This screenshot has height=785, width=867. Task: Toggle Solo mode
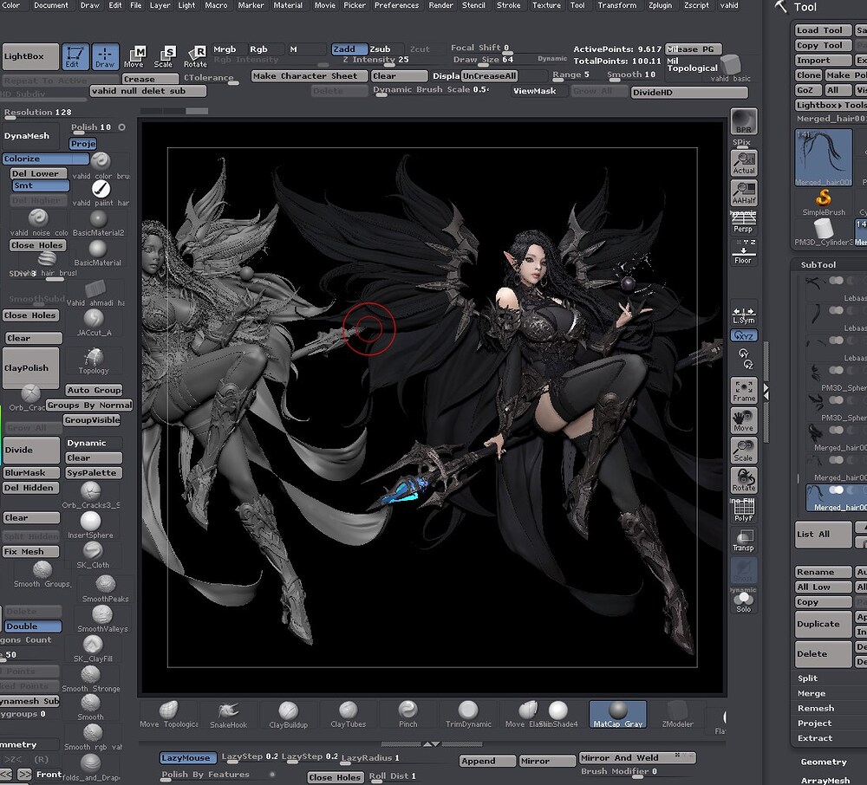(744, 601)
